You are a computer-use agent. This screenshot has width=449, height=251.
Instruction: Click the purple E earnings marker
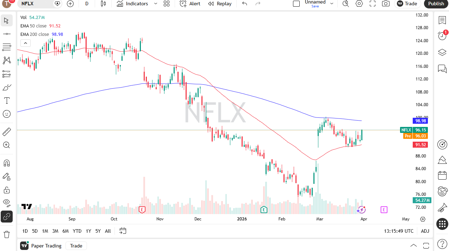pos(384,210)
